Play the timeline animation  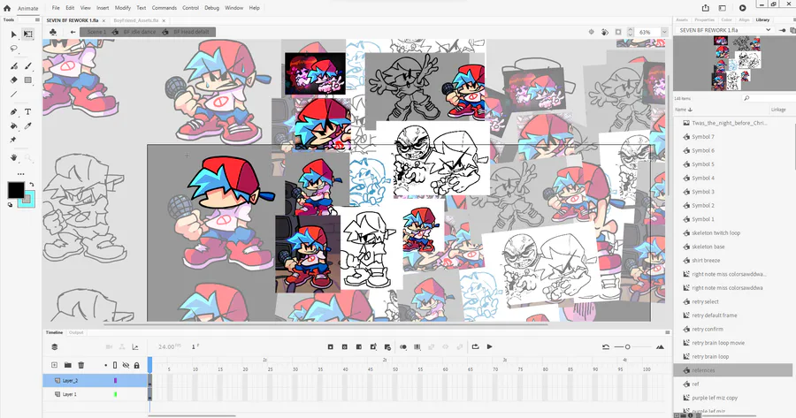[489, 347]
